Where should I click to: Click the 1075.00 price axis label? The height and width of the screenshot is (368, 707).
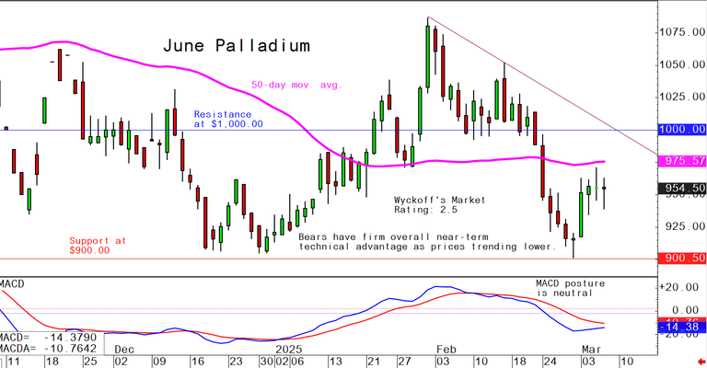(x=683, y=33)
